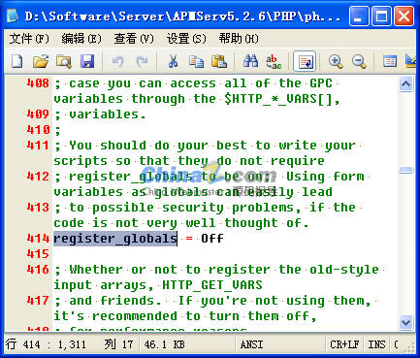Click line number 412 in margin
Screen dimensions: 420x358
point(38,177)
